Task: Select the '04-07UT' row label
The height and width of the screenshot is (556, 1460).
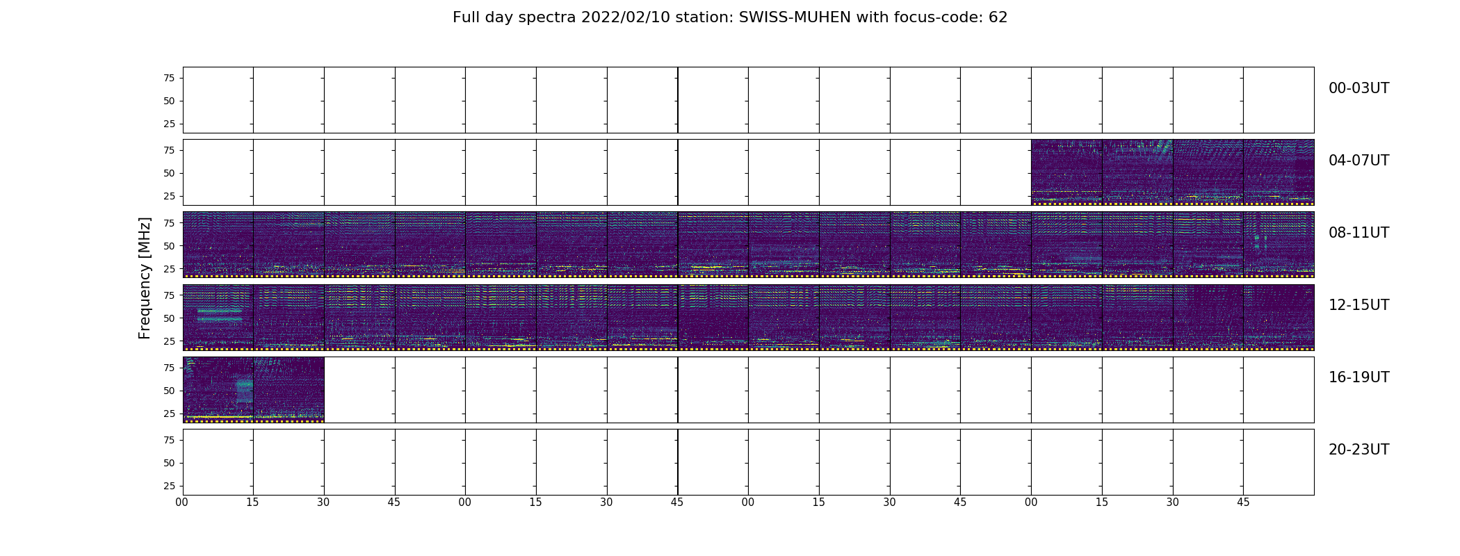Action: (1358, 161)
